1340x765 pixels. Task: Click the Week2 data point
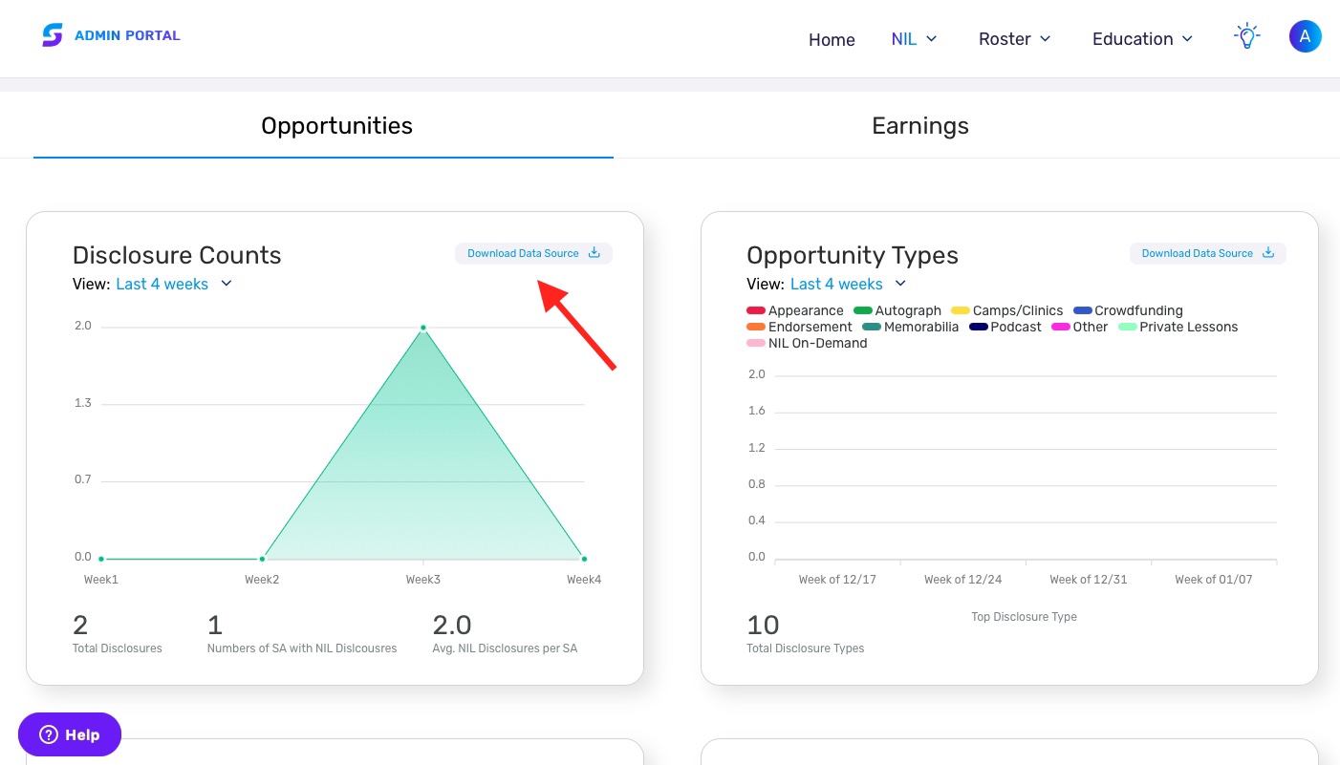coord(262,559)
